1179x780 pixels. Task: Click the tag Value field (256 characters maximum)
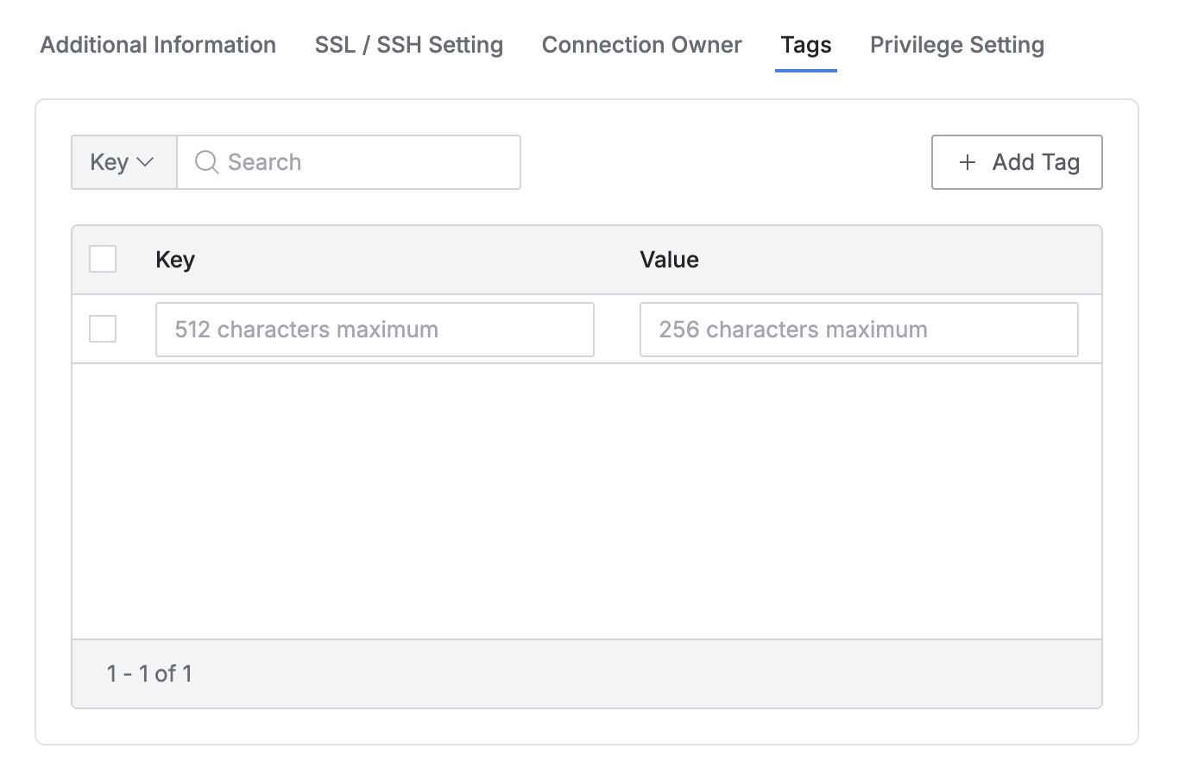pyautogui.click(x=859, y=330)
